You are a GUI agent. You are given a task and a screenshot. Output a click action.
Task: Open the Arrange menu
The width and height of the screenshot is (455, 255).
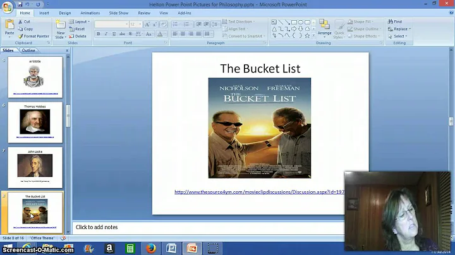pos(324,28)
